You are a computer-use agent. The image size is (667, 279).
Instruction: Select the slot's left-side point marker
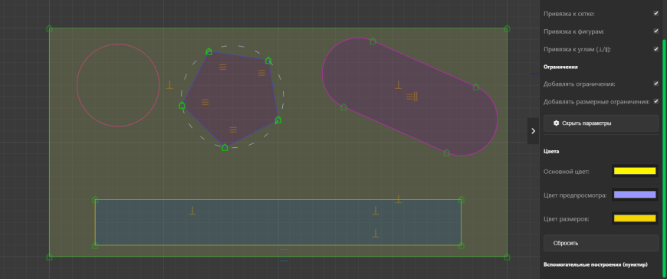[x=343, y=107]
